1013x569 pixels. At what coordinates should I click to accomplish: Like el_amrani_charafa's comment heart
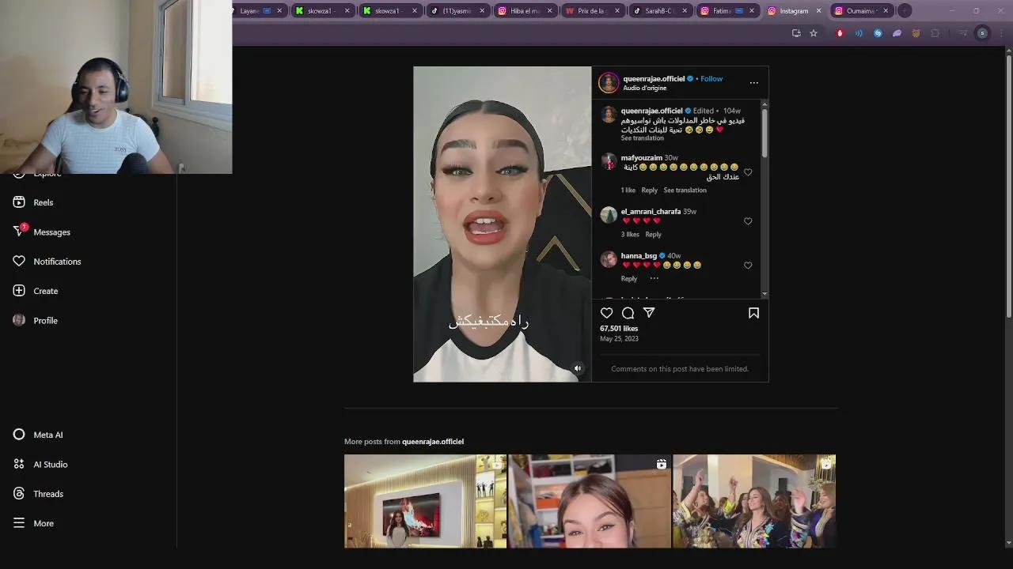[748, 221]
